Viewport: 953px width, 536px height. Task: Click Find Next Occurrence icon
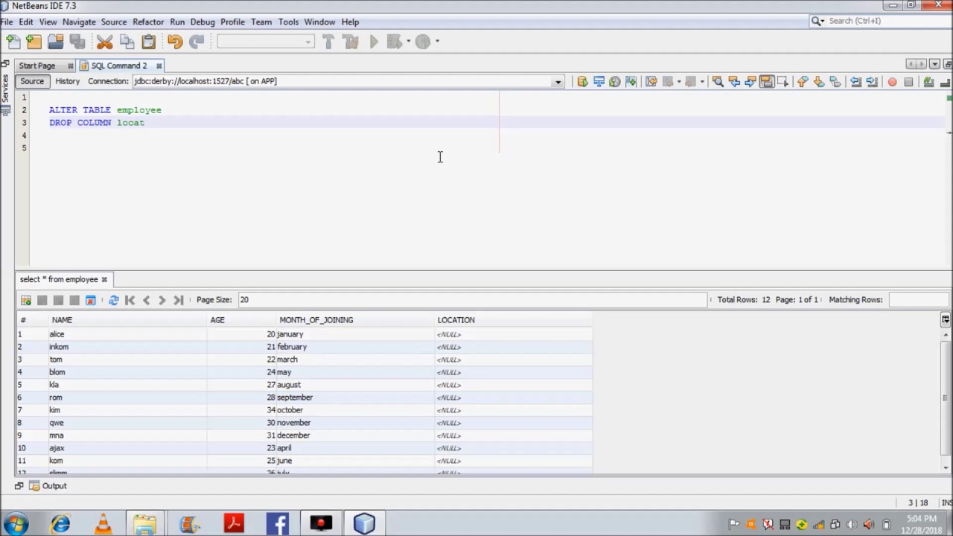point(750,82)
